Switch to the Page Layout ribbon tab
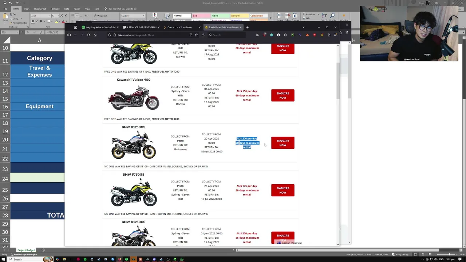 pyautogui.click(x=40, y=9)
